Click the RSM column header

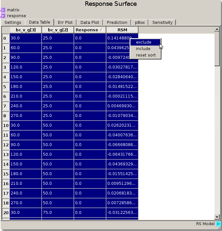[x=122, y=30]
